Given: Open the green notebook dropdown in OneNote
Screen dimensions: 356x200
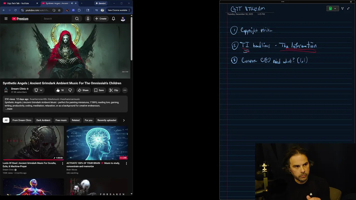Looking at the screenshot, I should coord(333,9).
